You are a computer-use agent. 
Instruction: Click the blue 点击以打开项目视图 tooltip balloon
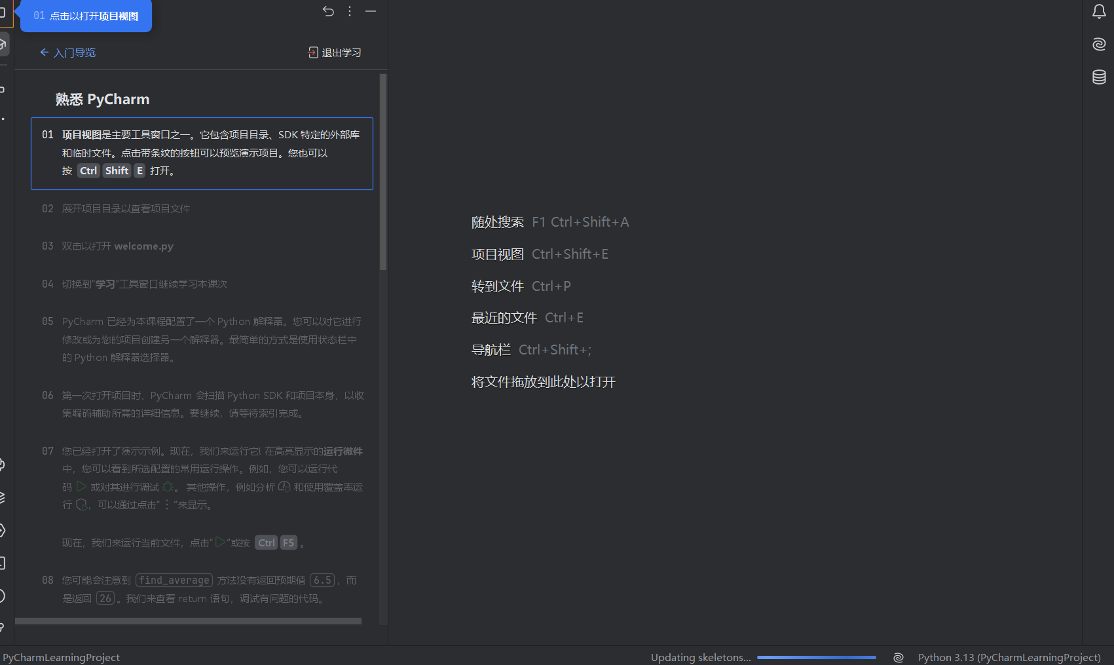pyautogui.click(x=86, y=16)
